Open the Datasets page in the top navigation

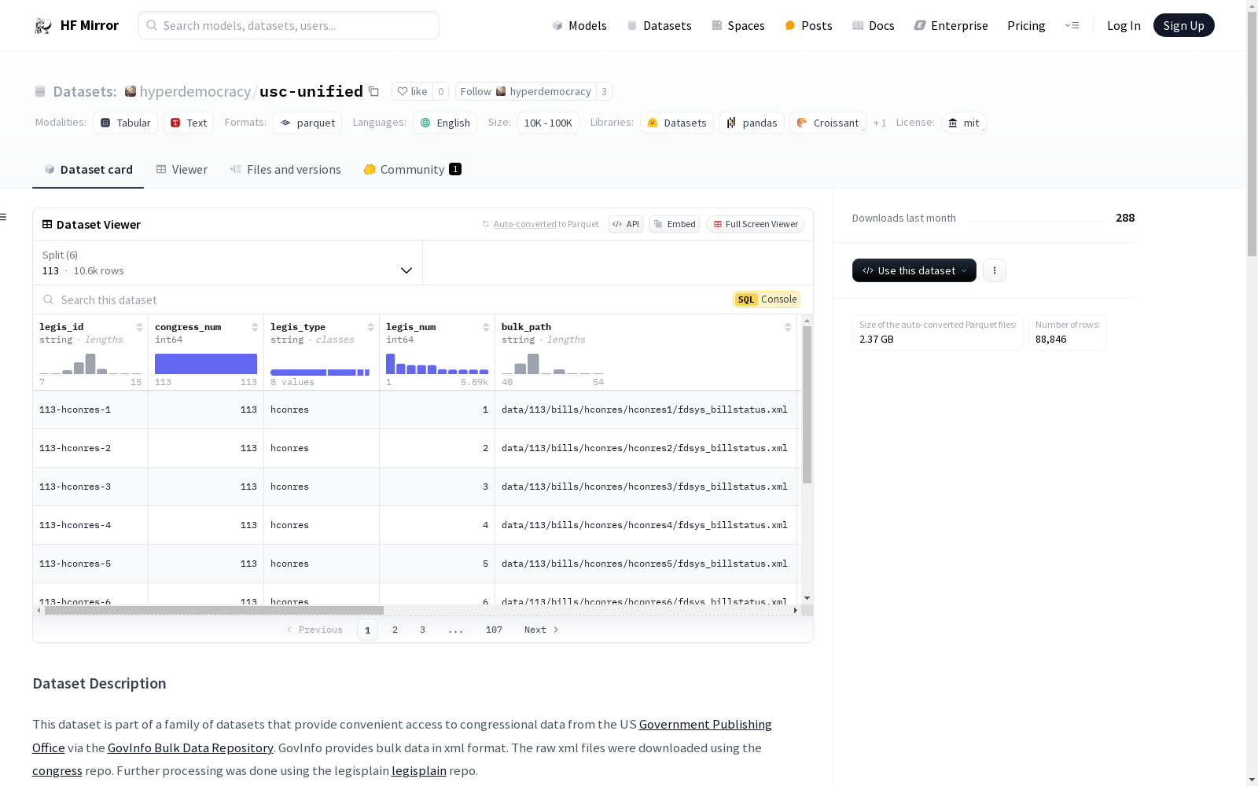click(659, 25)
